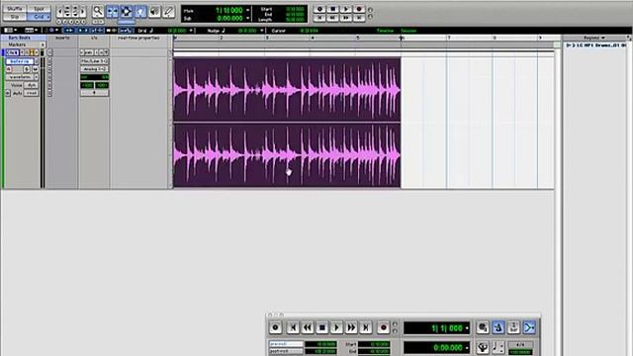
Task: Click the tempo note icon in Transport
Action: coord(498,347)
